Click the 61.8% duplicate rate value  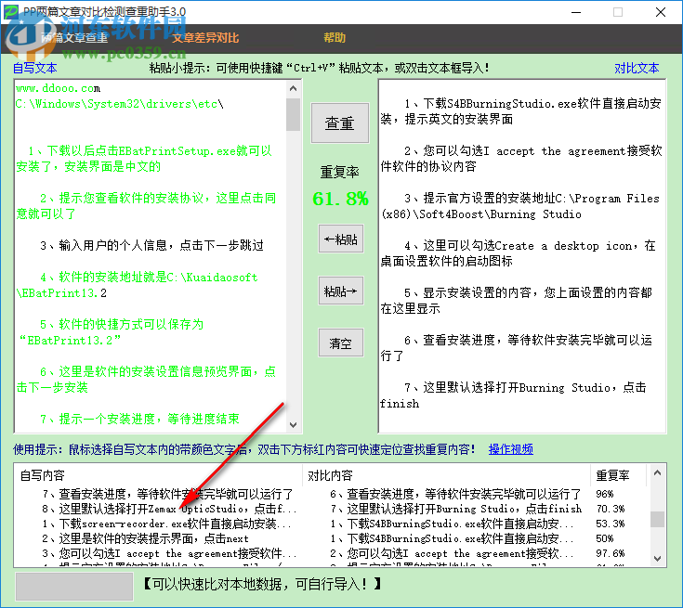(x=340, y=199)
